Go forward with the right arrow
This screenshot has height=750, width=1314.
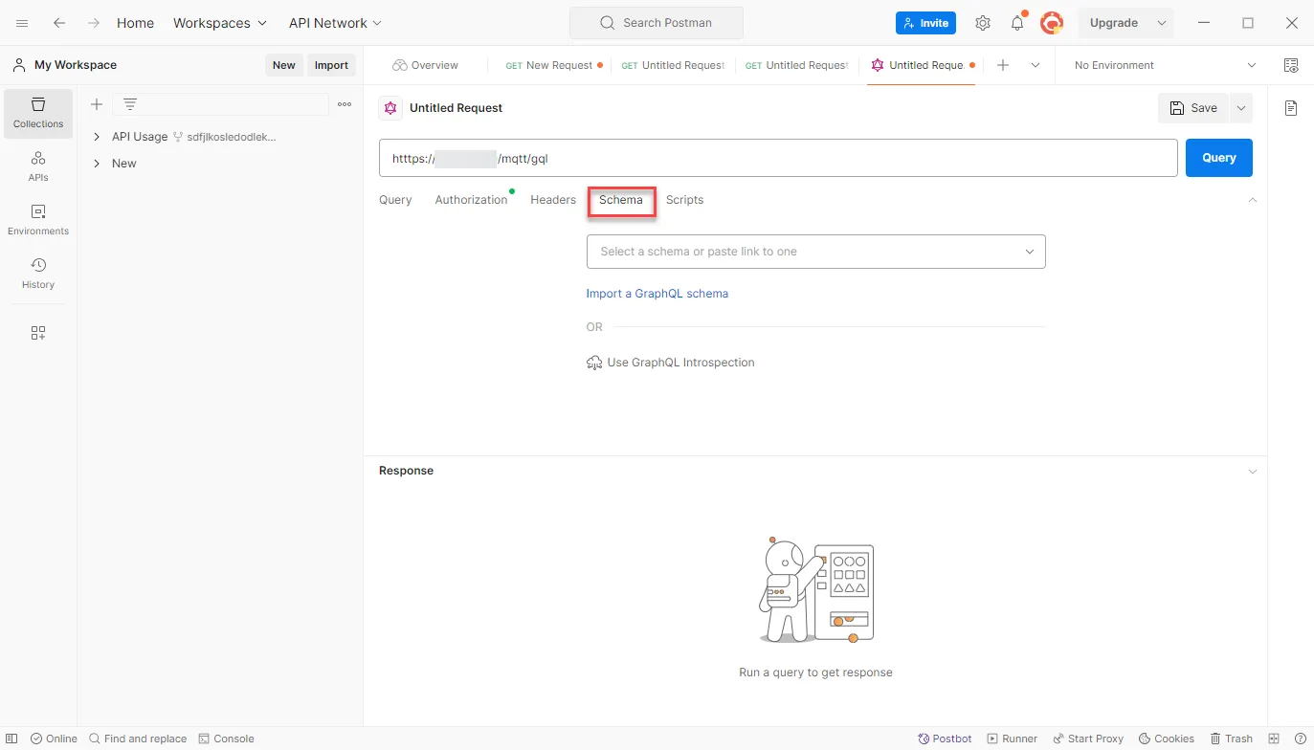pyautogui.click(x=93, y=23)
